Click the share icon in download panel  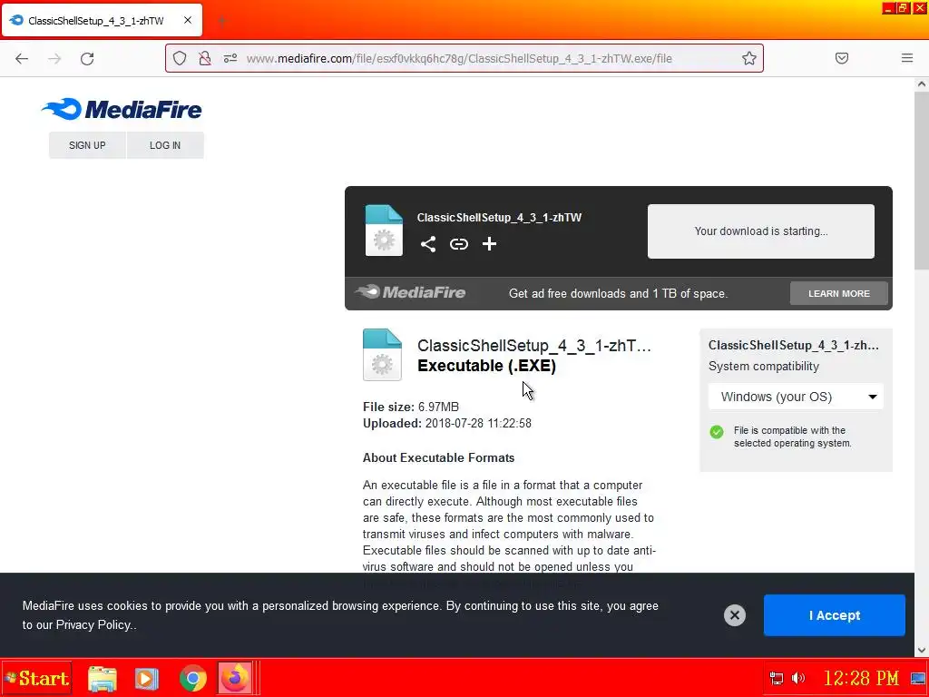coord(428,244)
